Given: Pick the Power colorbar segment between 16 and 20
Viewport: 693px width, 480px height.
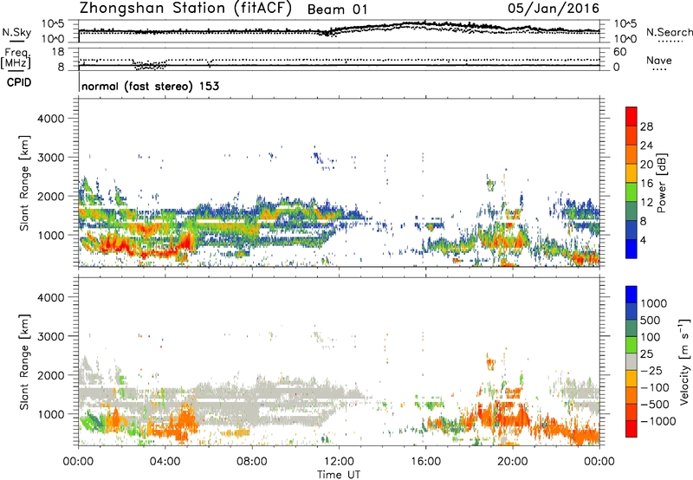Looking at the screenshot, I should [x=631, y=173].
